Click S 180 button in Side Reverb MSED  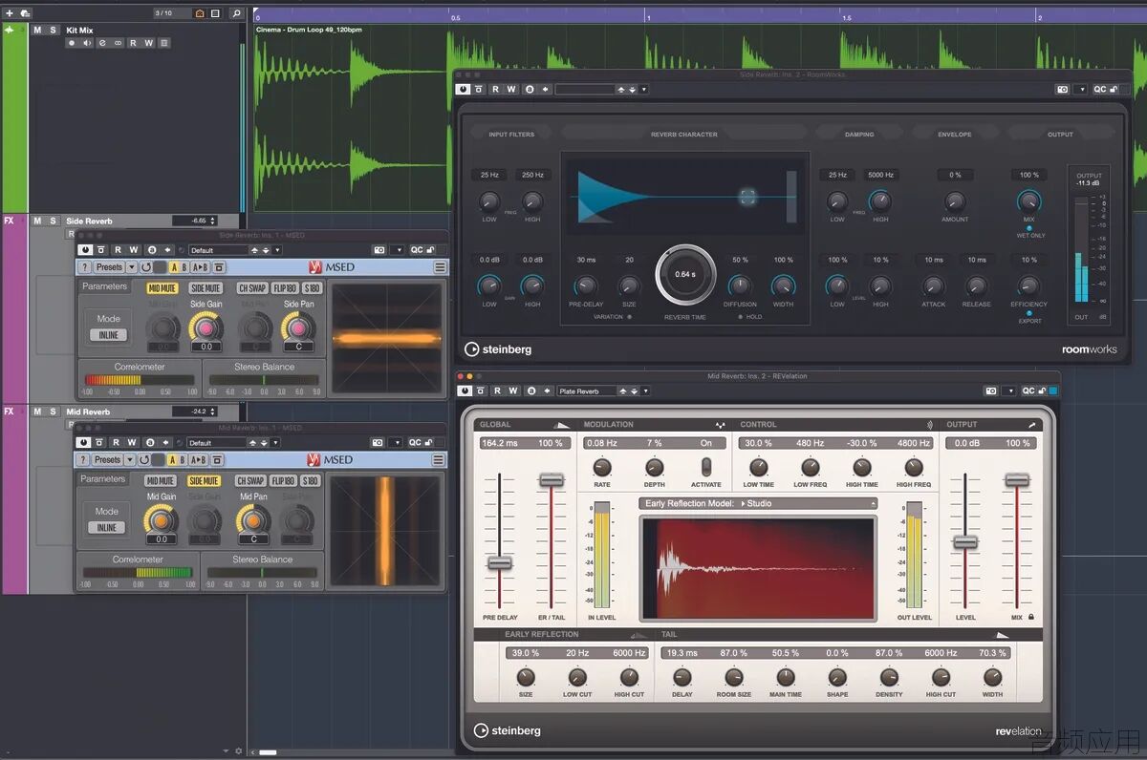click(312, 288)
